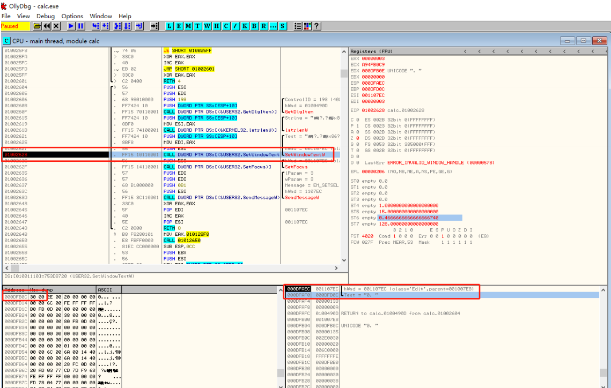The height and width of the screenshot is (388, 611).
Task: Select stack row RETURN to calc.0100490D
Action: pyautogui.click(x=442, y=314)
